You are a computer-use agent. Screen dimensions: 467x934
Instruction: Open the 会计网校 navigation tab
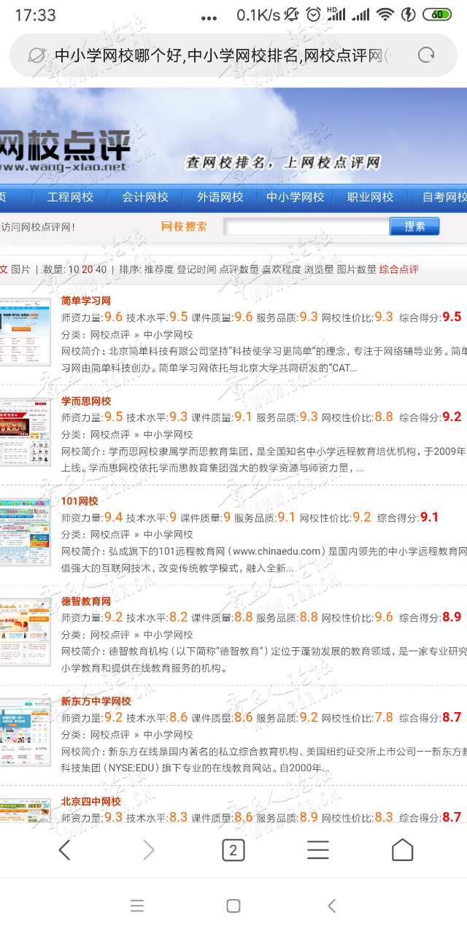(145, 197)
